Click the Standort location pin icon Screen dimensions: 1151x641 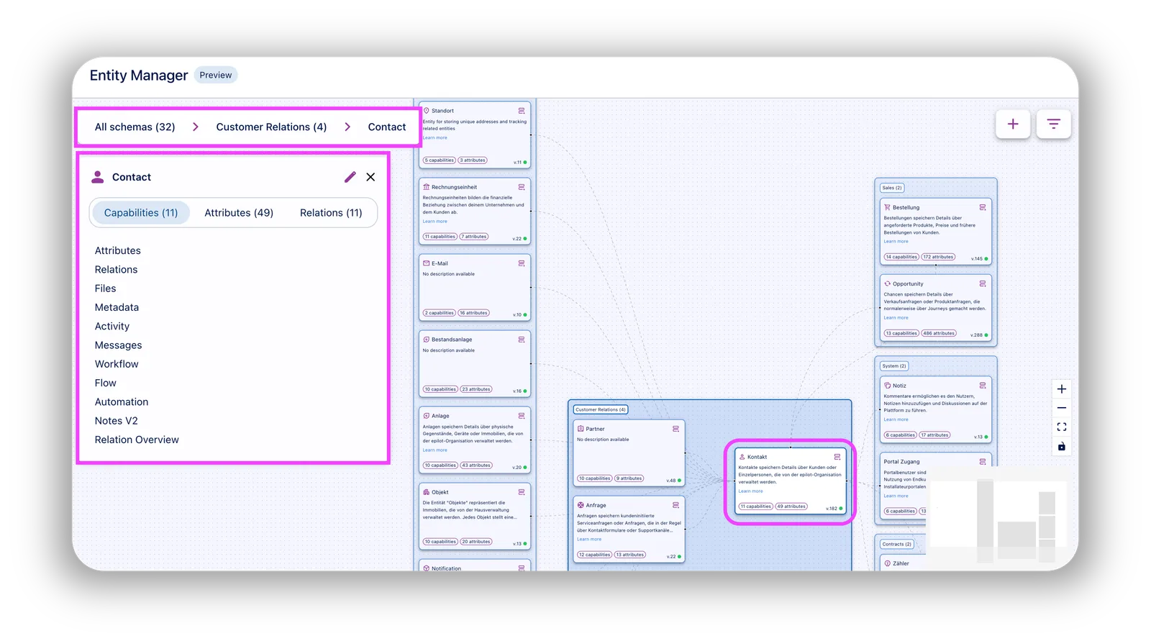click(x=427, y=111)
